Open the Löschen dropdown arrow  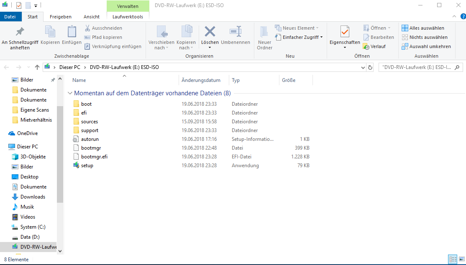tap(210, 48)
